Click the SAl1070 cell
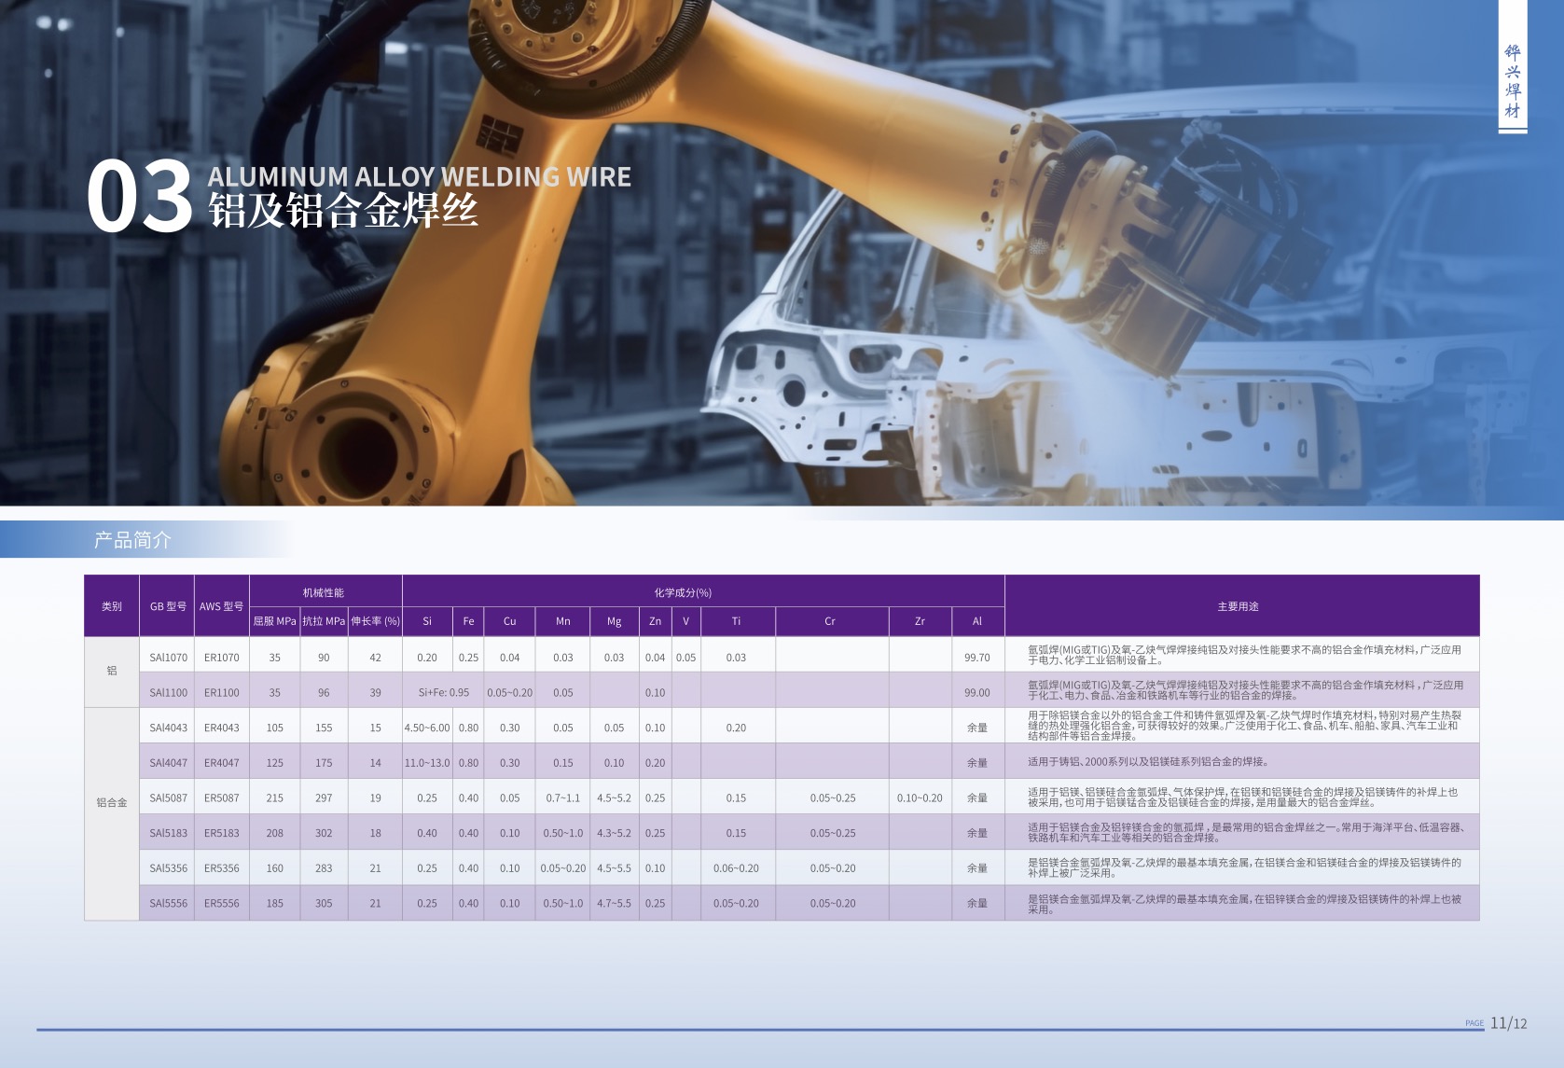Image resolution: width=1564 pixels, height=1068 pixels. point(168,658)
